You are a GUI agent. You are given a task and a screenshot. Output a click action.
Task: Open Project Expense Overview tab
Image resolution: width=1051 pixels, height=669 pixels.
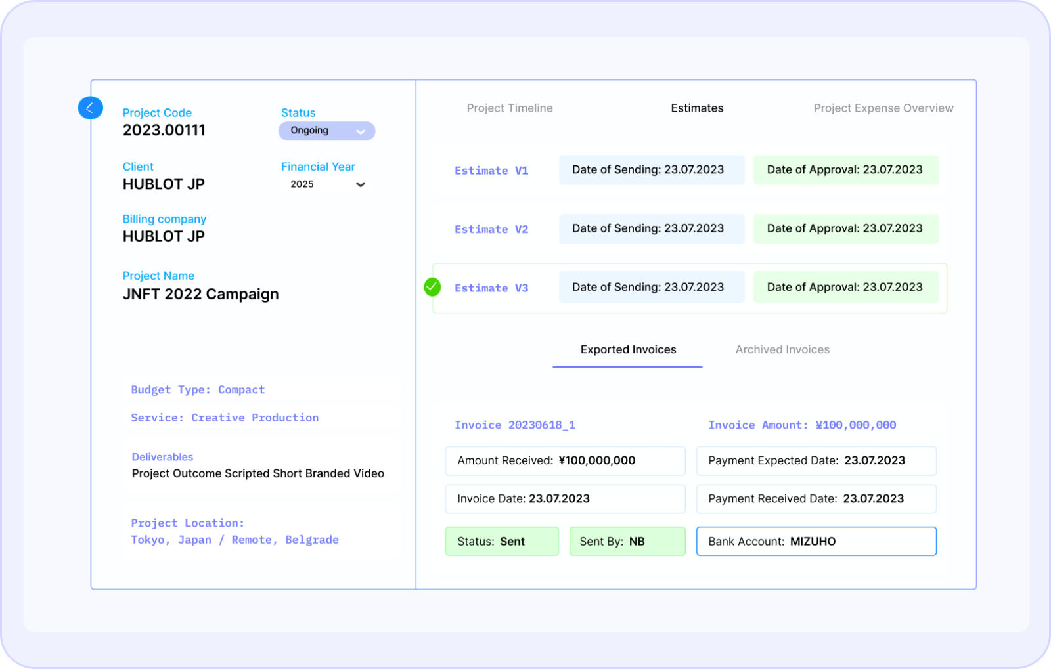tap(883, 108)
